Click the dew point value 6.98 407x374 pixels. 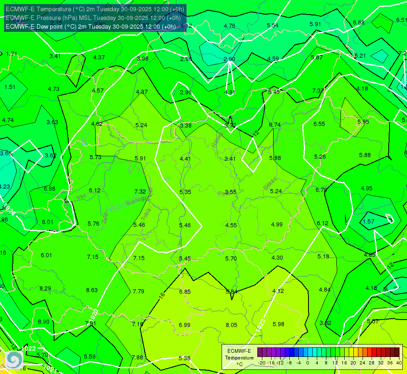49,189
